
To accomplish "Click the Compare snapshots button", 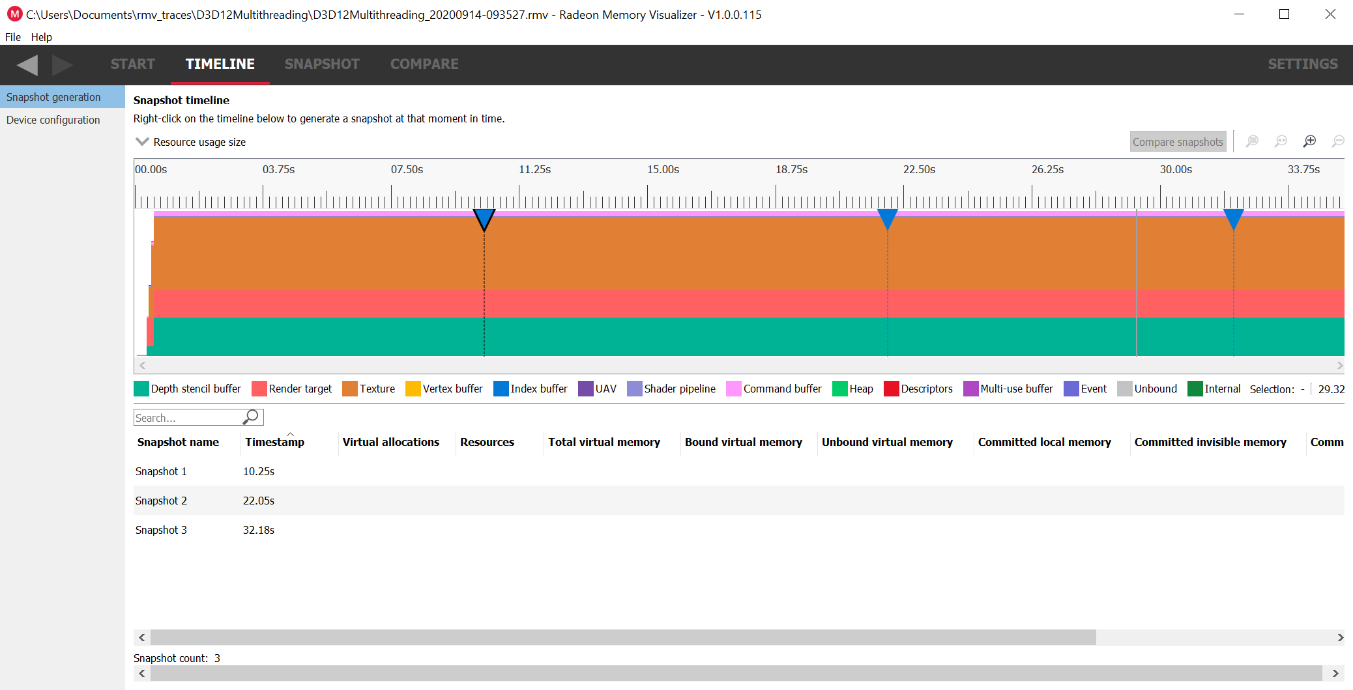I will (1177, 142).
